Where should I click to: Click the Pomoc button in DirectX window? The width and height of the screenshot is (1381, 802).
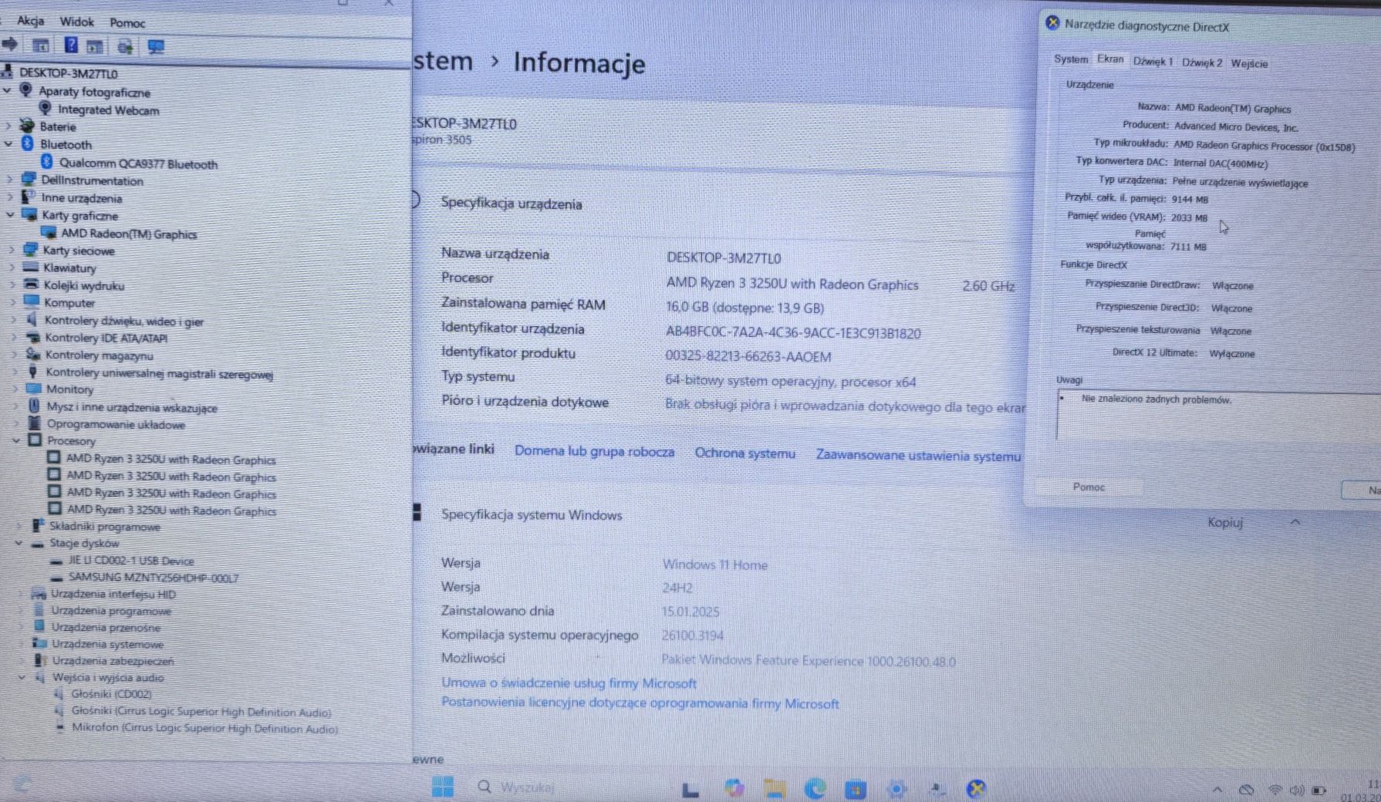1089,487
